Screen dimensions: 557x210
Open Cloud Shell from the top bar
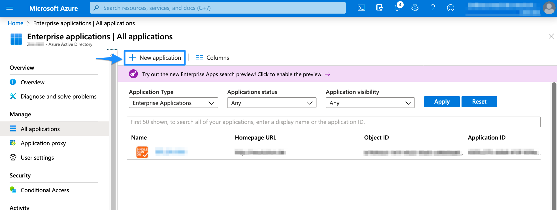[x=361, y=8]
